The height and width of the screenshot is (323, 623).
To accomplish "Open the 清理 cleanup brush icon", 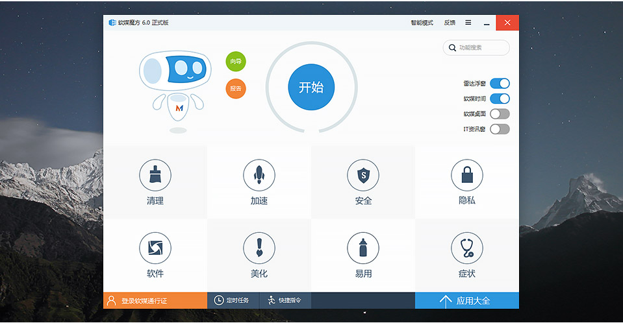I will (x=155, y=175).
